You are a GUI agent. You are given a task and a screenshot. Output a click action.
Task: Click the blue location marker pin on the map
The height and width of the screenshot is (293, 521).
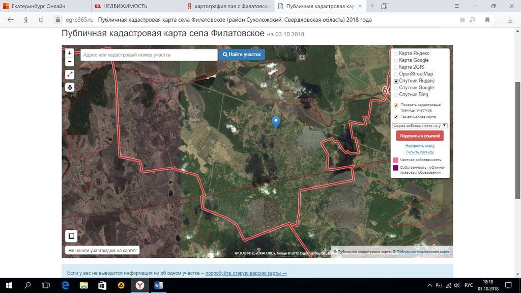[x=276, y=122]
